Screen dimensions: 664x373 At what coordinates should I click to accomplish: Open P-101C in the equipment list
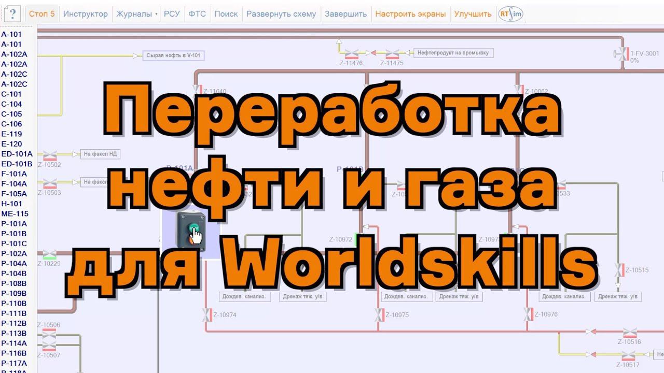coord(14,243)
